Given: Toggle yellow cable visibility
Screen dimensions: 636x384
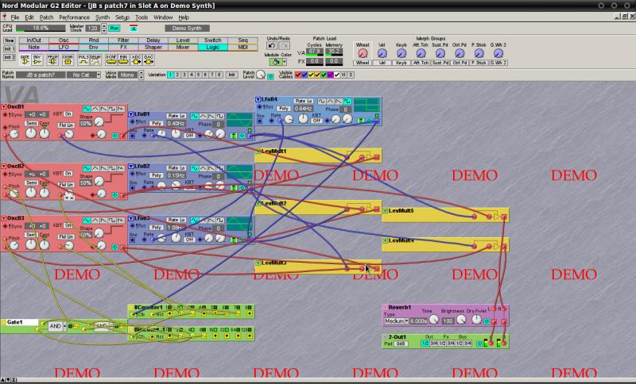Looking at the screenshot, I should (x=311, y=75).
